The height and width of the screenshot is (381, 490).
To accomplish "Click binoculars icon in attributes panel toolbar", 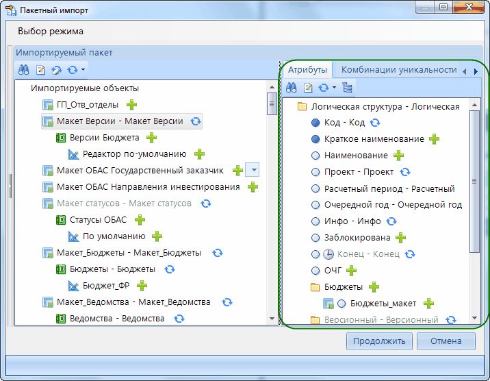I will 292,88.
